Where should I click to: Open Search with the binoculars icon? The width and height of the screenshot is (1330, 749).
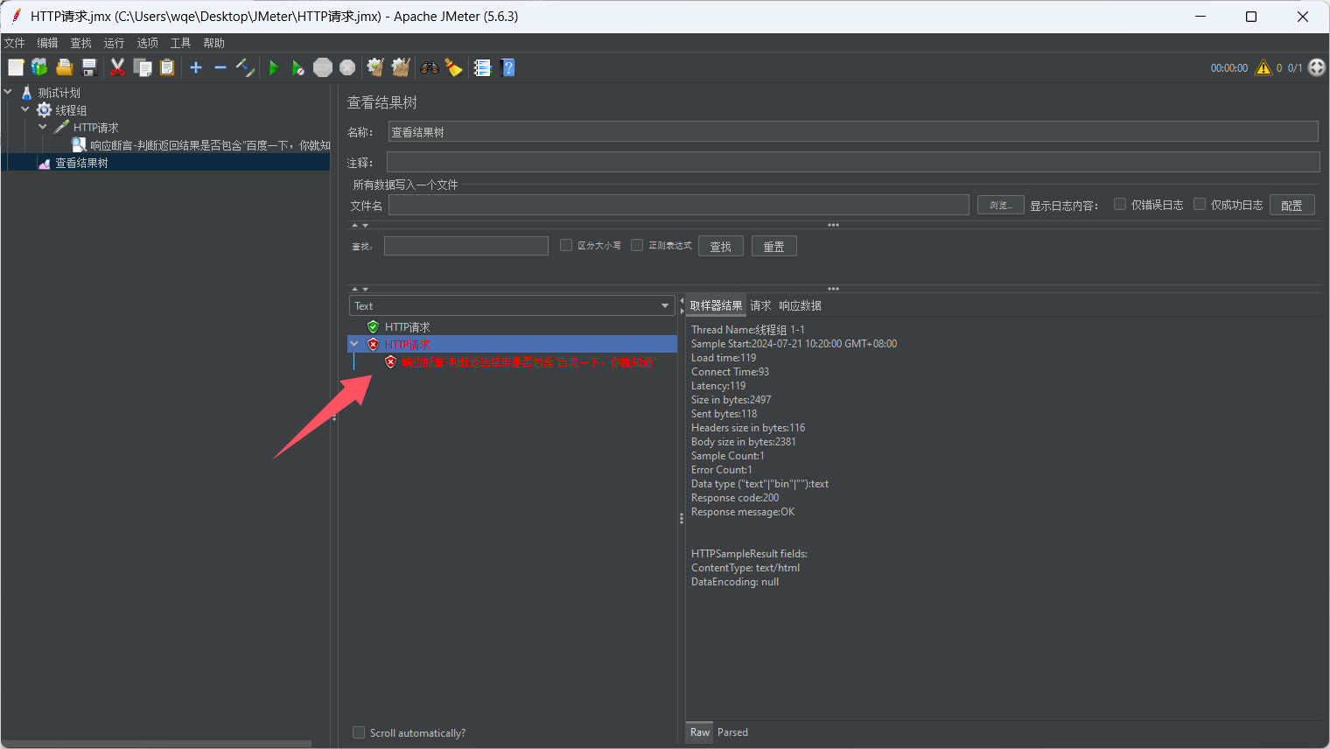tap(429, 67)
